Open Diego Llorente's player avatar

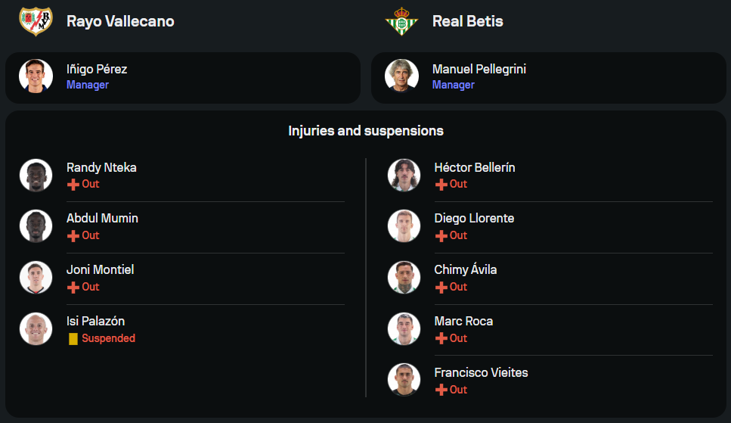tap(404, 226)
